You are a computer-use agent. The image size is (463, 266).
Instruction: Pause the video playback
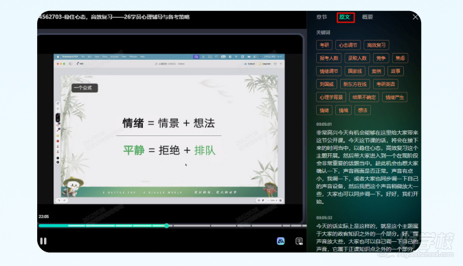(43, 241)
